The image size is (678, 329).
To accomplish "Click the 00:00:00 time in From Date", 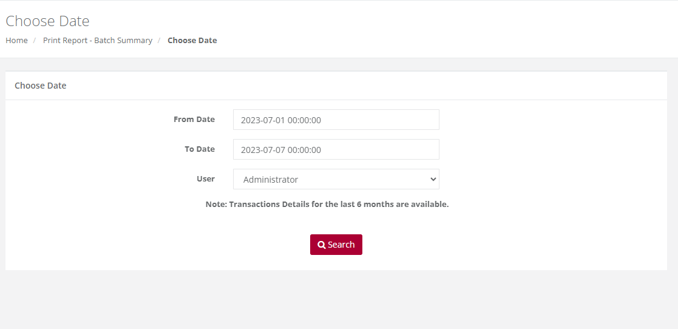I will [x=305, y=120].
